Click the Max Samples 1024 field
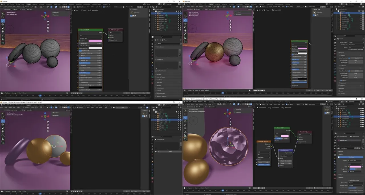The height and width of the screenshot is (195, 365). [356, 60]
